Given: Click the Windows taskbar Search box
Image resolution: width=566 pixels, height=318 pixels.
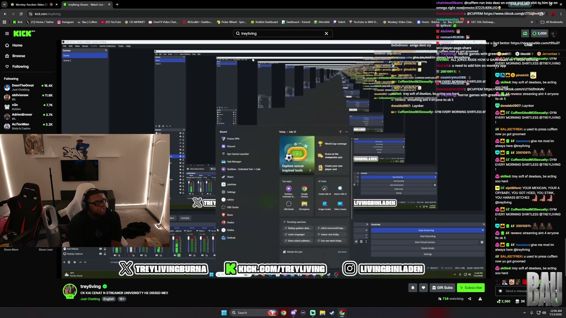Looking at the screenshot, I should click(x=254, y=313).
